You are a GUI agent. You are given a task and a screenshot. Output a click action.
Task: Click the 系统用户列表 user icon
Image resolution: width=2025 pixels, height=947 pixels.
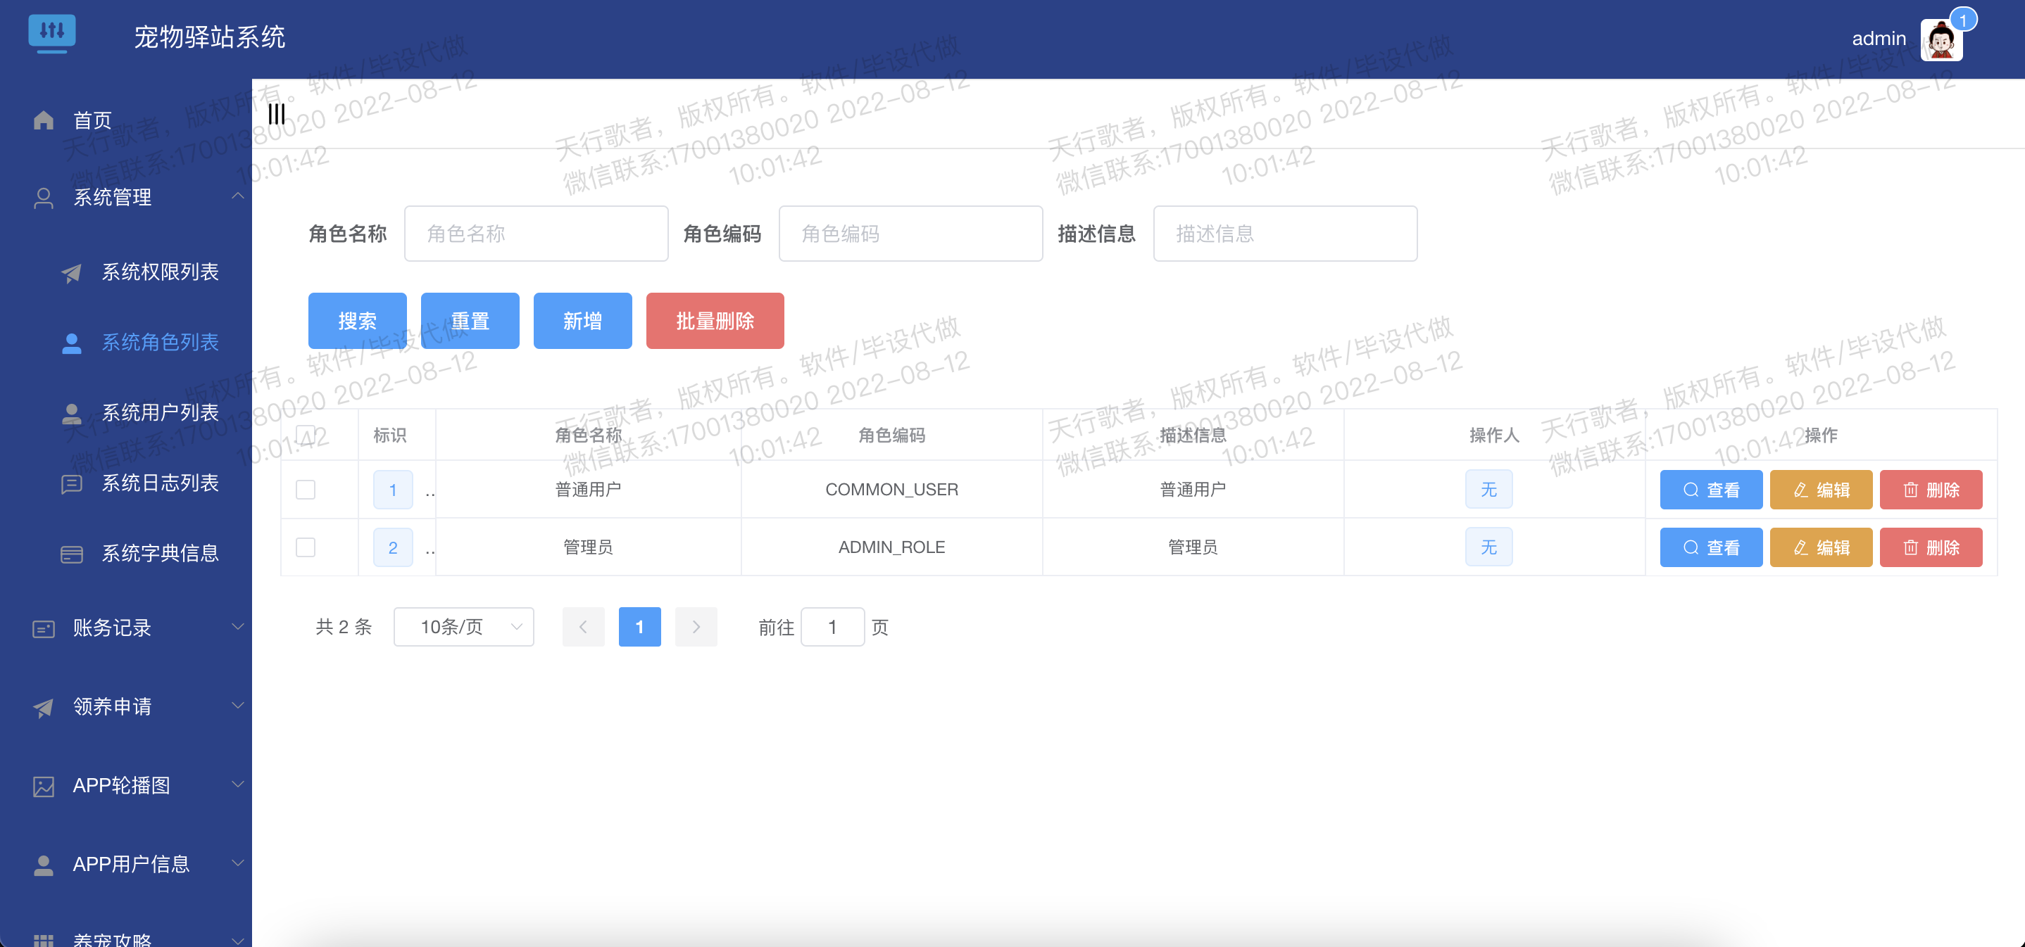click(x=72, y=413)
